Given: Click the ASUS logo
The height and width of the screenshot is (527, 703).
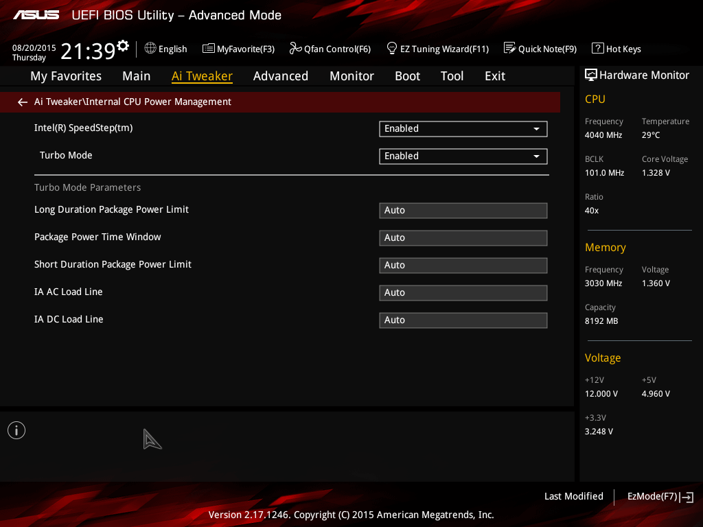Looking at the screenshot, I should coord(36,15).
